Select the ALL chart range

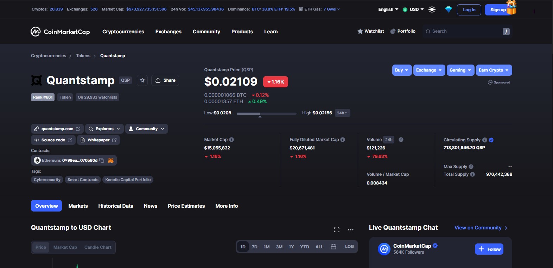[x=319, y=247]
